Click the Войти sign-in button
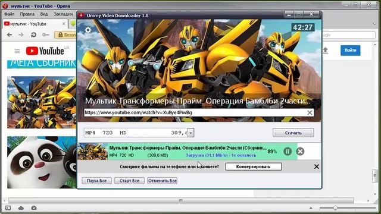381x214 pixels. (x=350, y=50)
